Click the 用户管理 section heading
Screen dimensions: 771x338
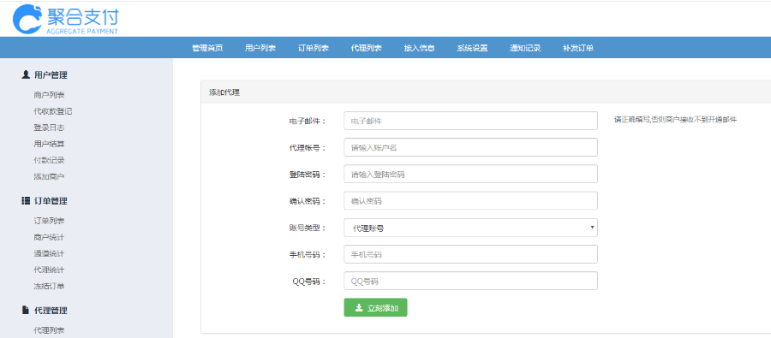51,74
